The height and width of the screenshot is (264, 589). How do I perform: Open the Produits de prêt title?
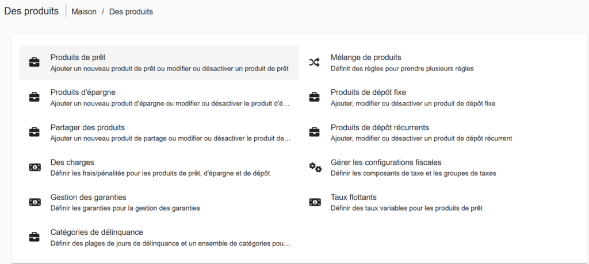tap(78, 57)
